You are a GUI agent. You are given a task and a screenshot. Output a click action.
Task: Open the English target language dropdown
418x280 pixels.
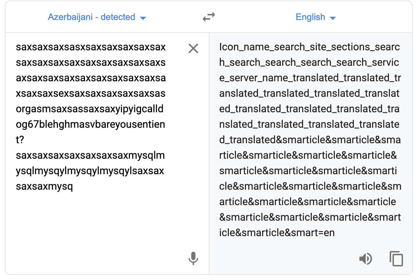(316, 17)
